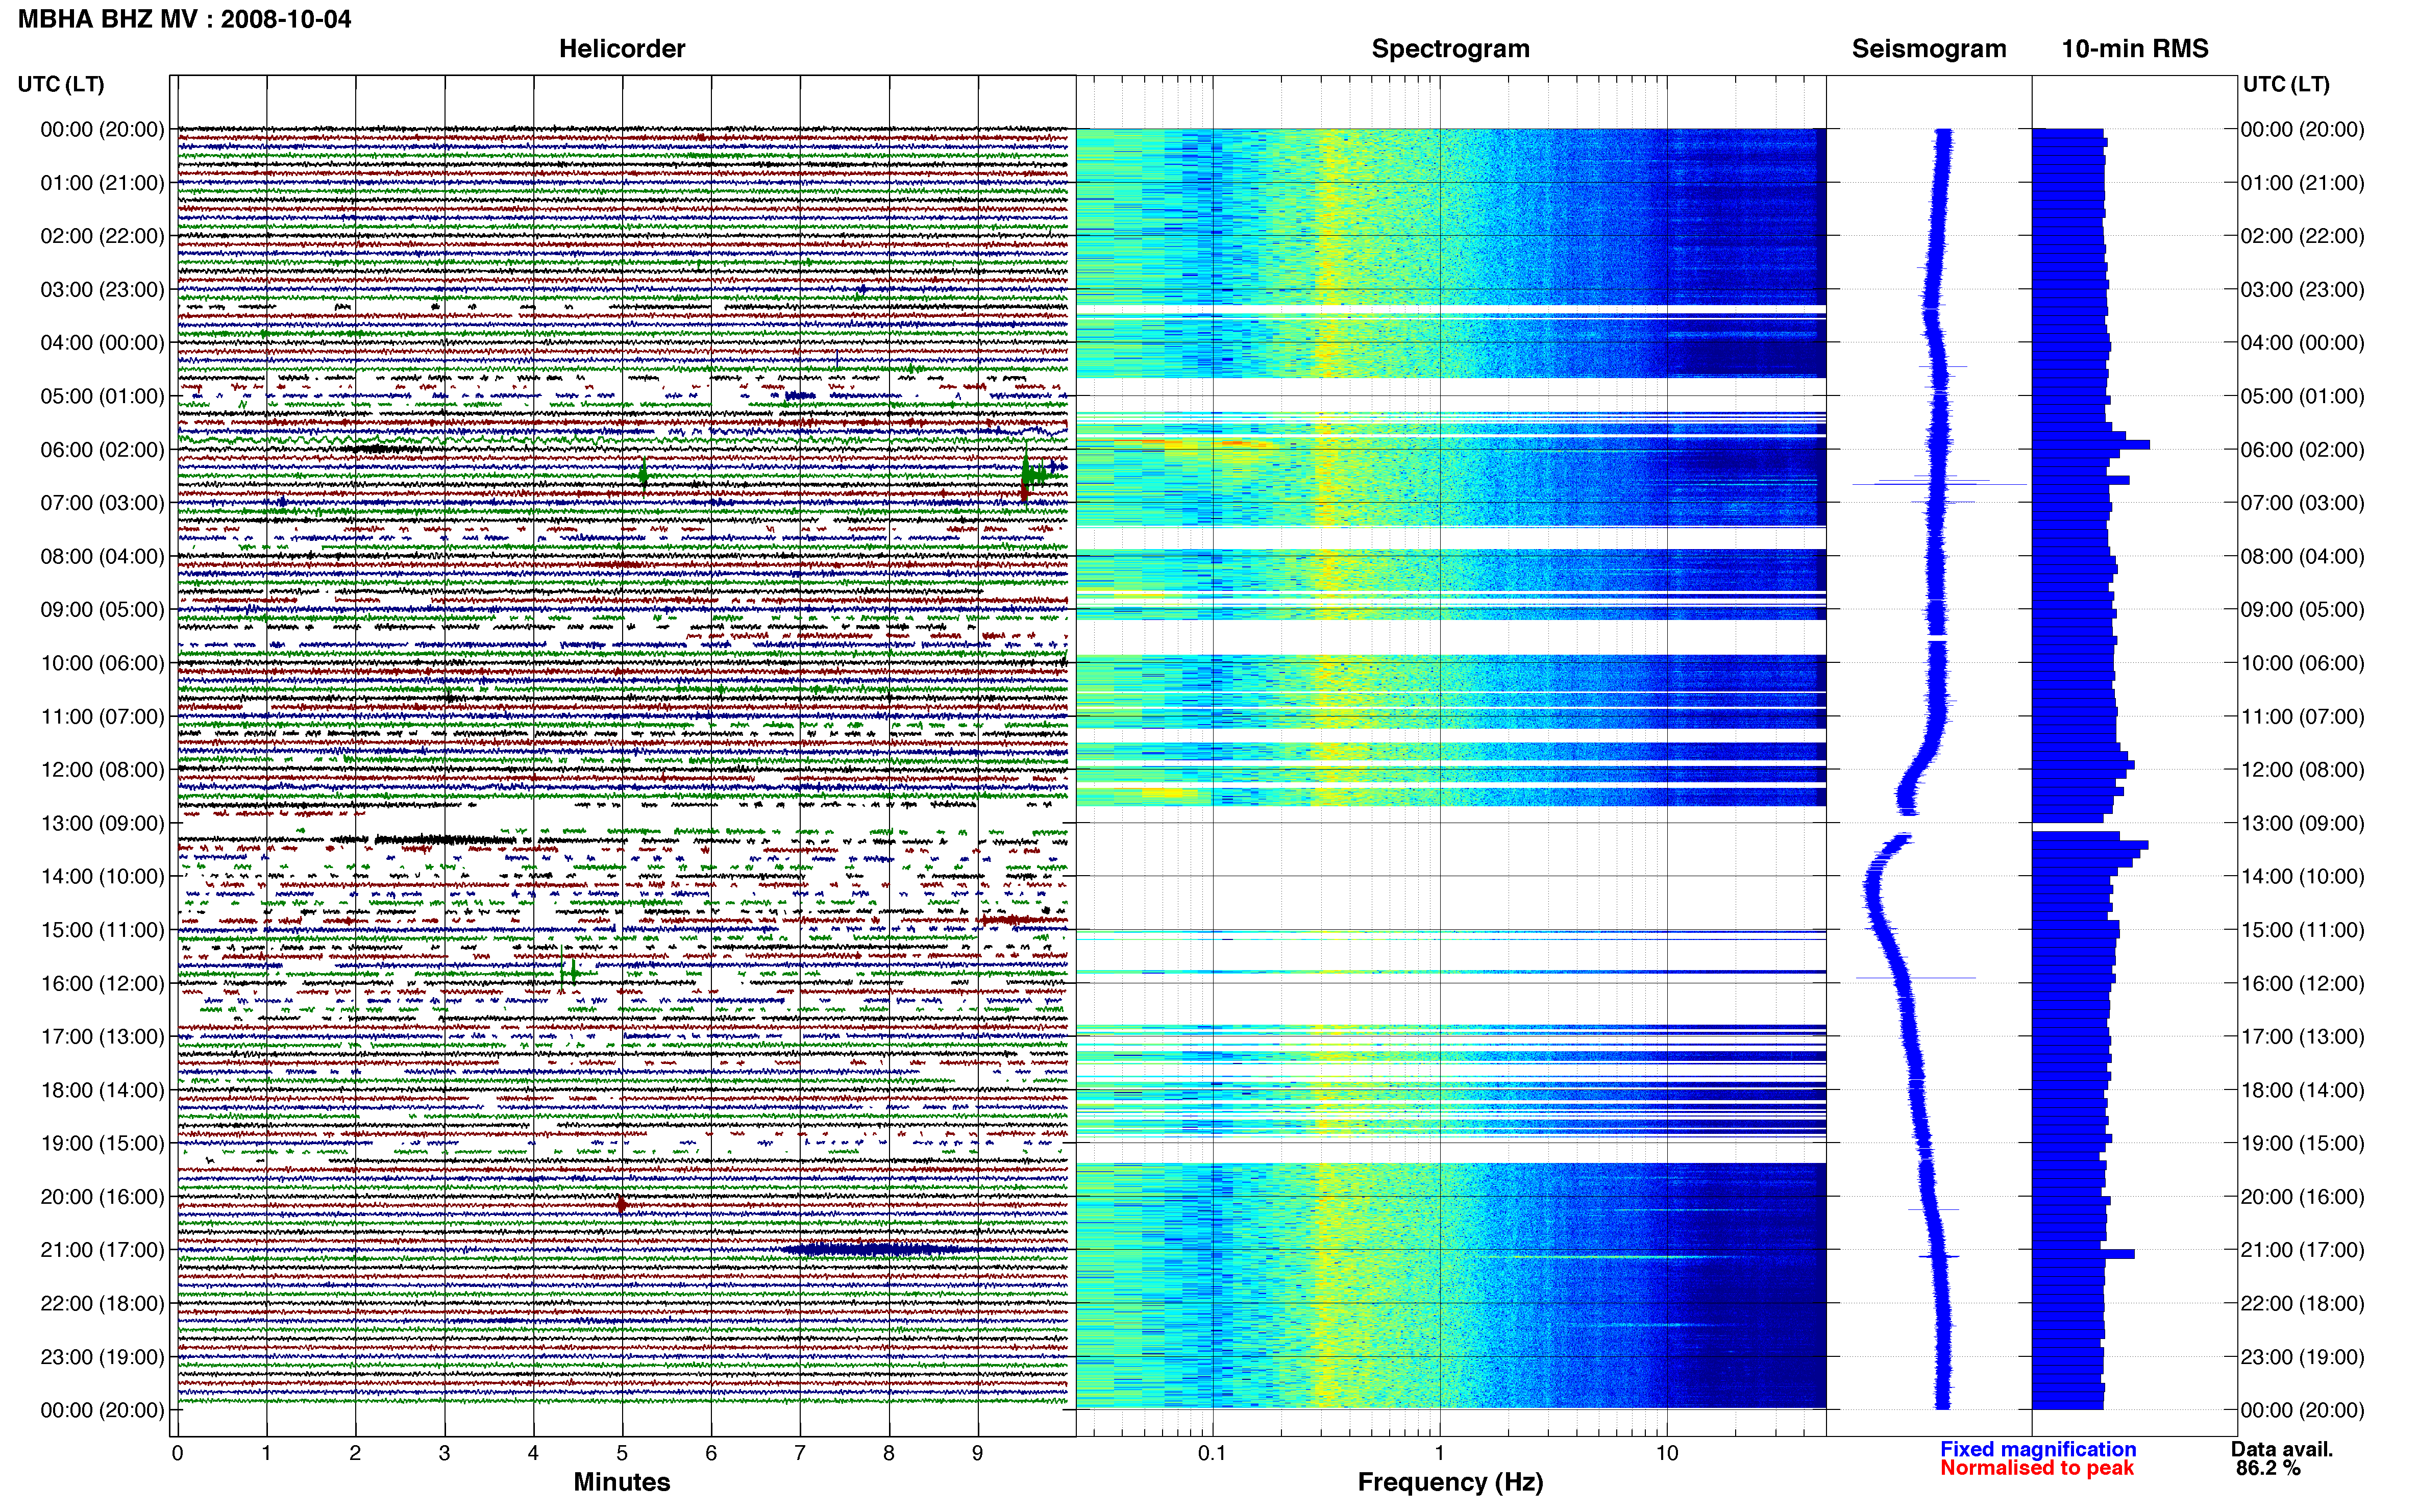Screen dimensions: 2419x1512
Task: Click the RMS peak bar near 06:00
Action: (2091, 444)
